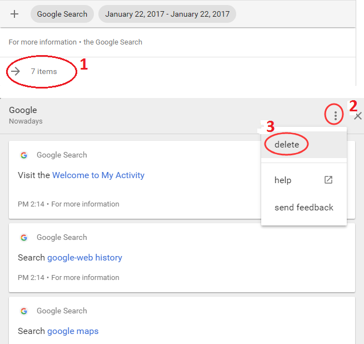This screenshot has height=344, width=364.
Task: Click the plus add-filter icon
Action: 14,14
